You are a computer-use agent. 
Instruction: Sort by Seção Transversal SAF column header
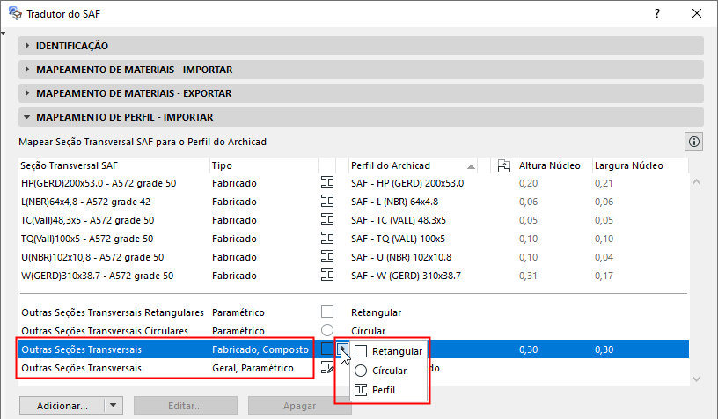pos(114,165)
